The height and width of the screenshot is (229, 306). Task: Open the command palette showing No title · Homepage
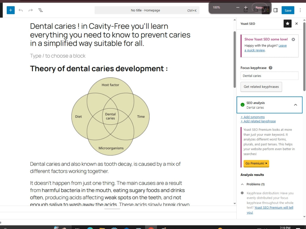(x=147, y=10)
